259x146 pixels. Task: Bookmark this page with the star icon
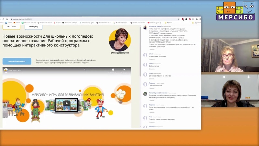click(x=178, y=19)
